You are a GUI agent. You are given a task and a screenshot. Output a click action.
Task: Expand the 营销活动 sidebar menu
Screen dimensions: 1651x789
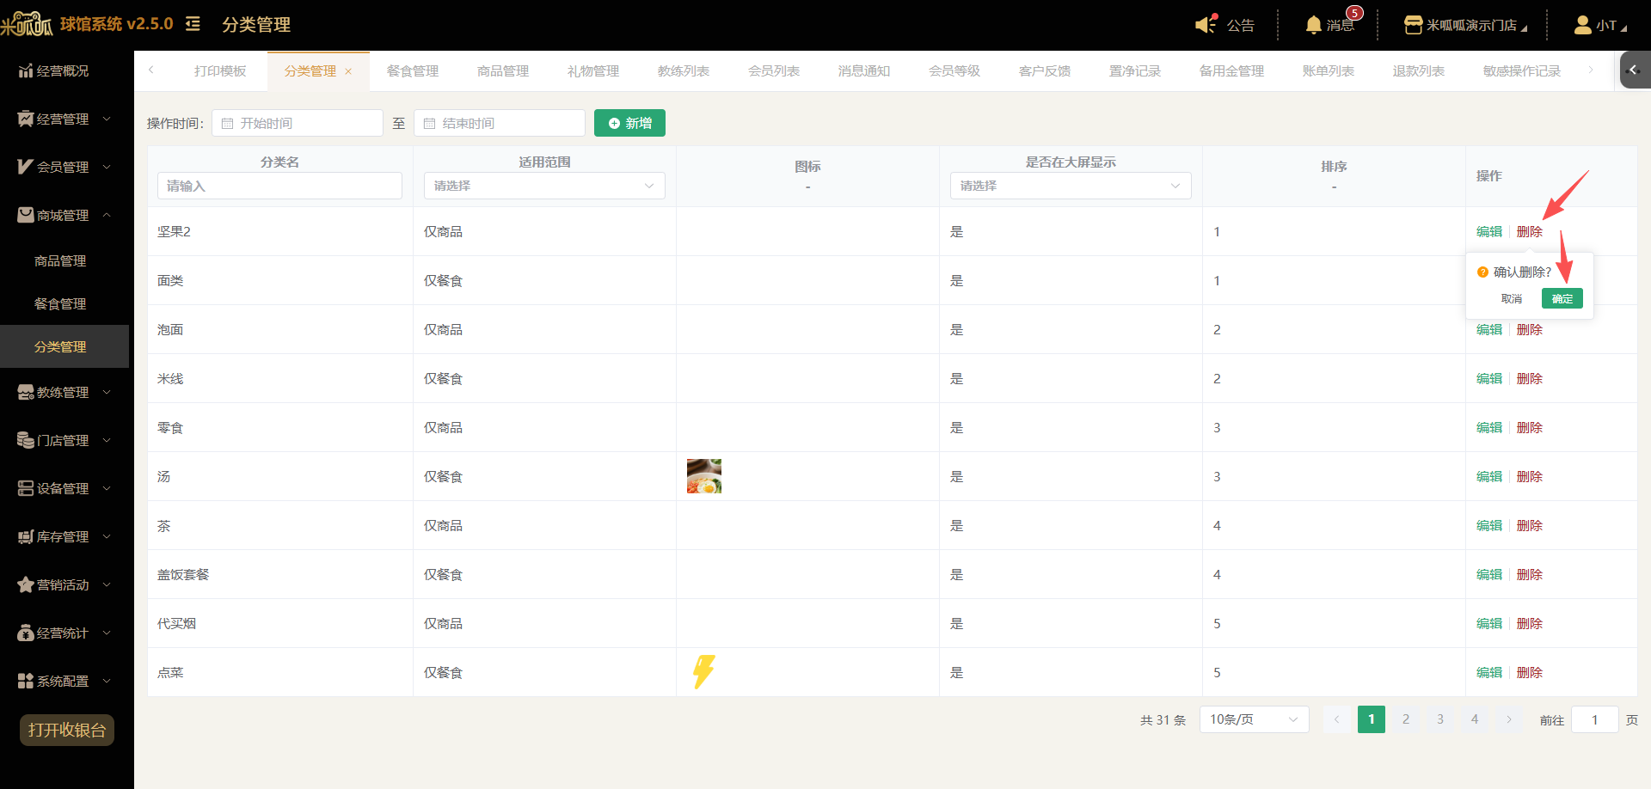(64, 584)
